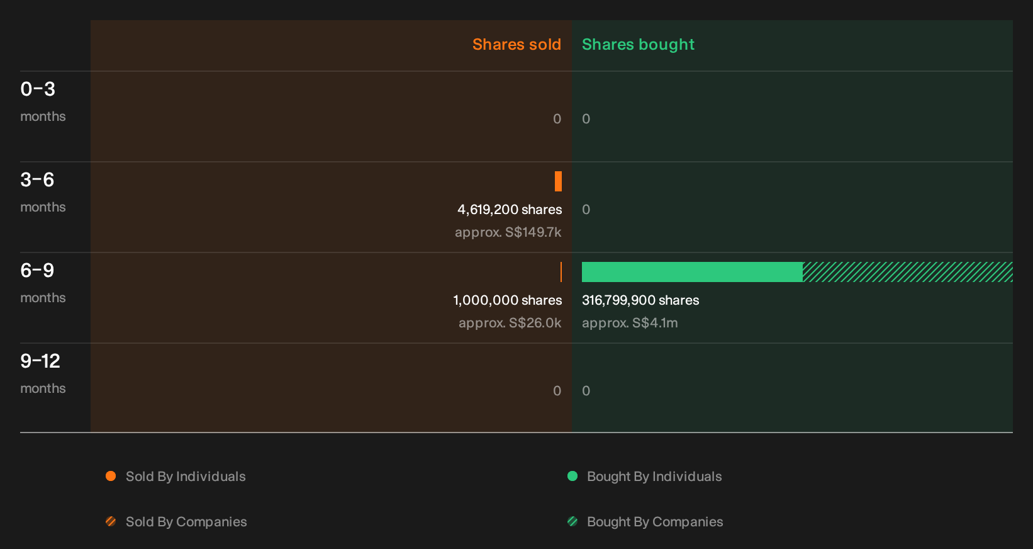Click the shares sold zero in 9-12 months
The image size is (1033, 549).
click(557, 391)
